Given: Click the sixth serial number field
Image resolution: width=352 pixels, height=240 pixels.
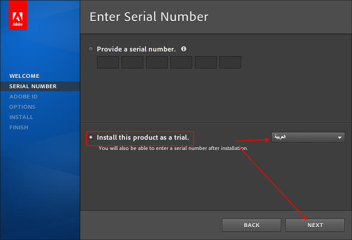Looking at the screenshot, I should pyautogui.click(x=231, y=62).
